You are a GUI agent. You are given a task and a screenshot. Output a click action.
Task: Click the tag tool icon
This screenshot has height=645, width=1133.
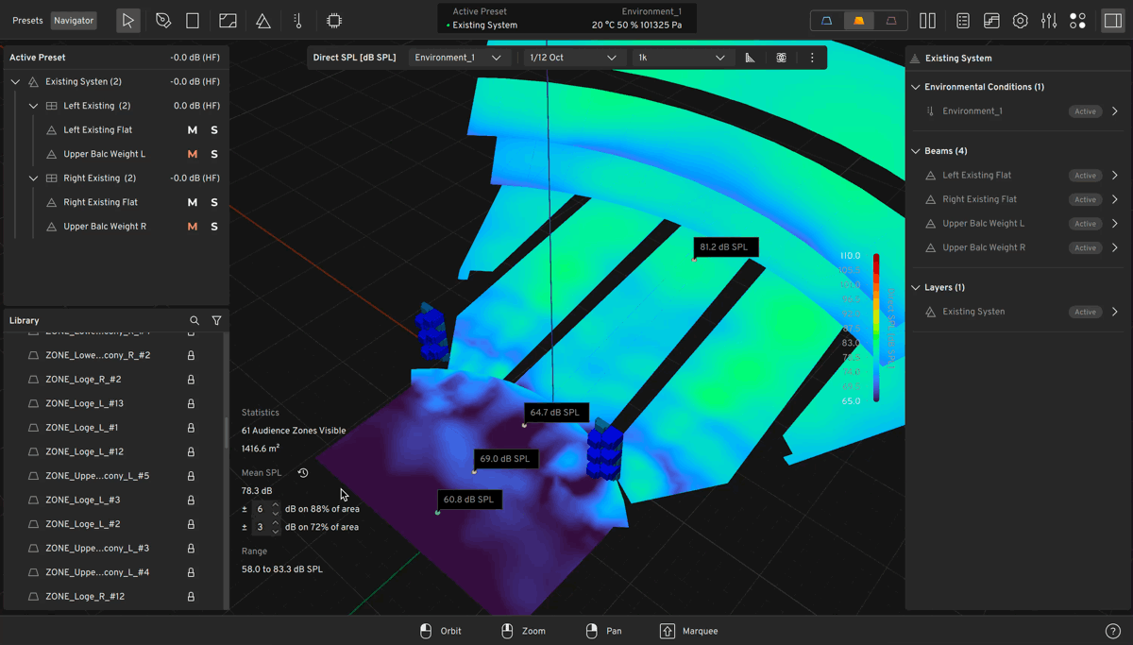pos(163,21)
